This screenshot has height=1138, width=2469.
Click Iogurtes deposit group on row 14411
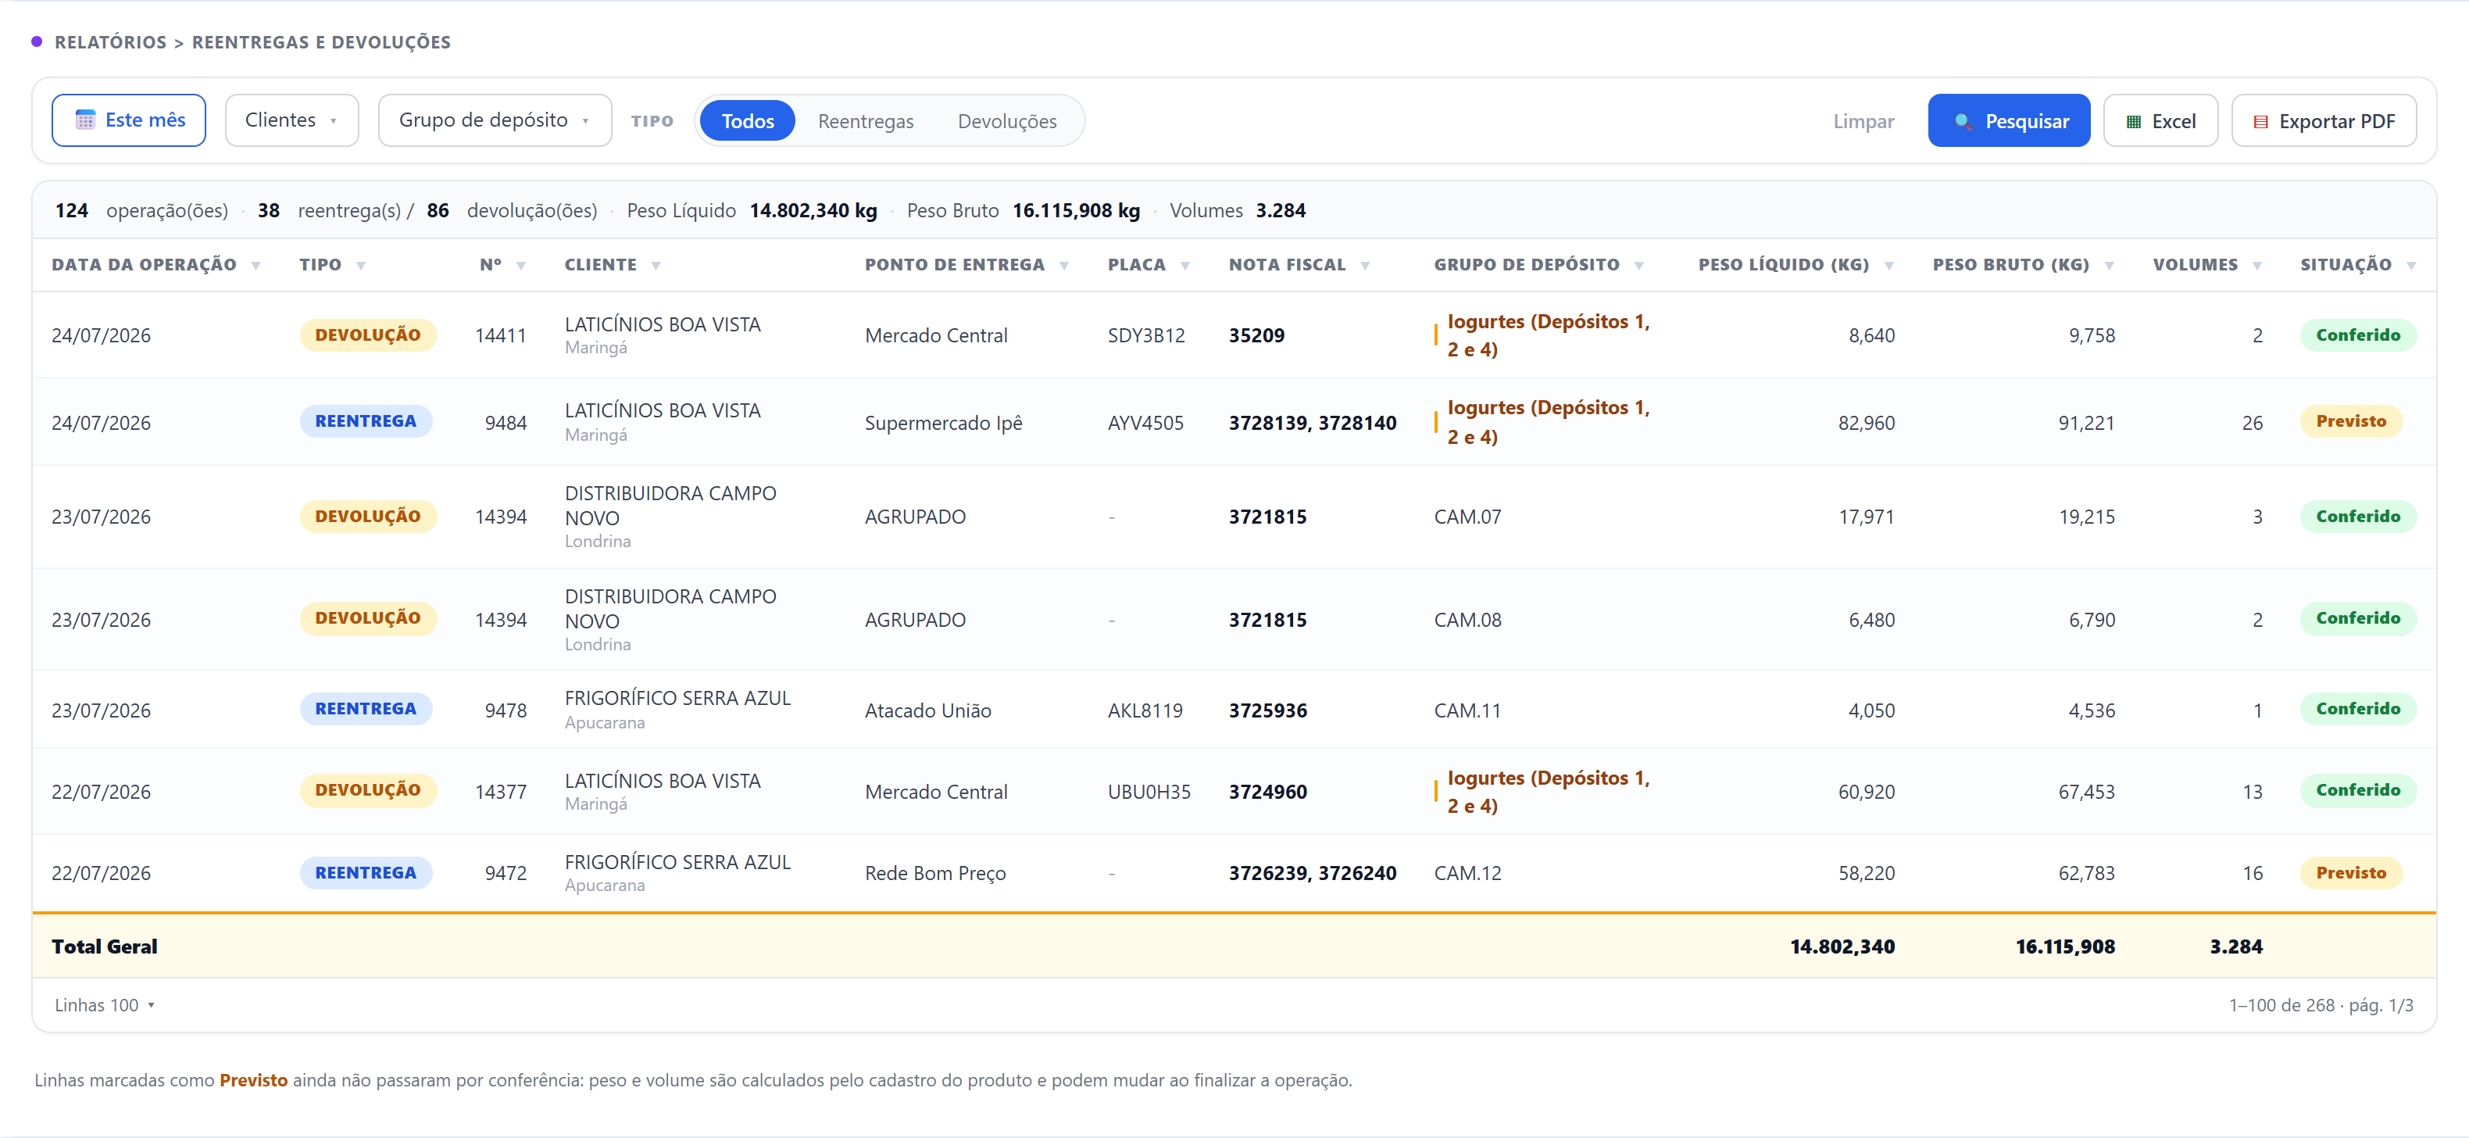[x=1548, y=335]
